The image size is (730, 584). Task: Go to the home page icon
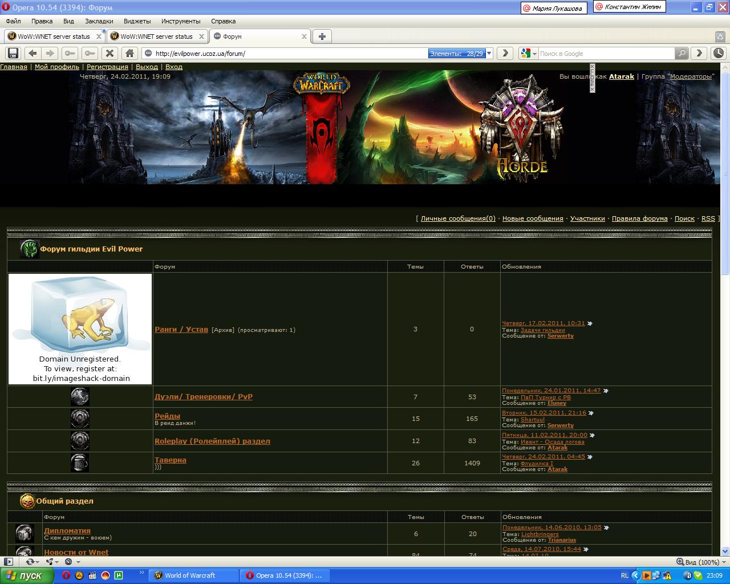pyautogui.click(x=130, y=53)
